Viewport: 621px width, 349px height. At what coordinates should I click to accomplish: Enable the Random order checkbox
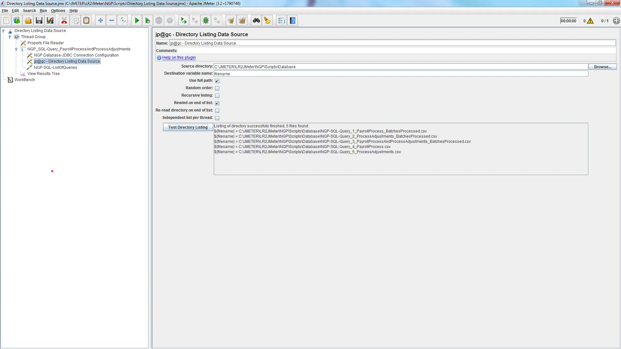217,88
